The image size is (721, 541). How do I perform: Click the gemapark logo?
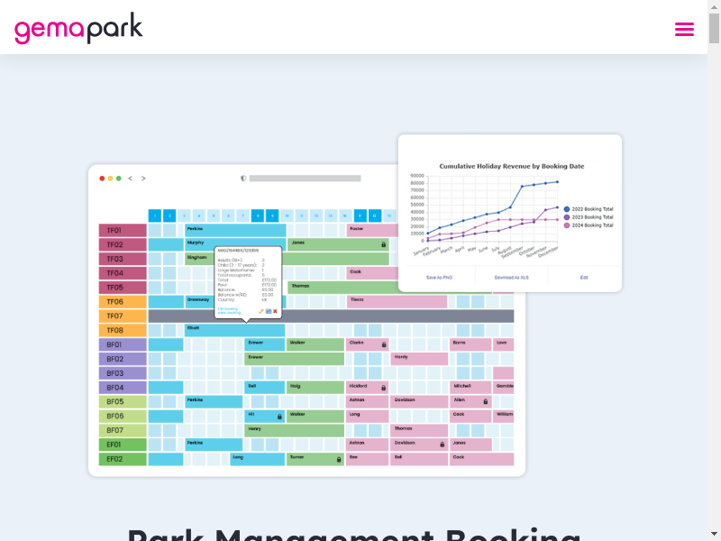click(78, 28)
